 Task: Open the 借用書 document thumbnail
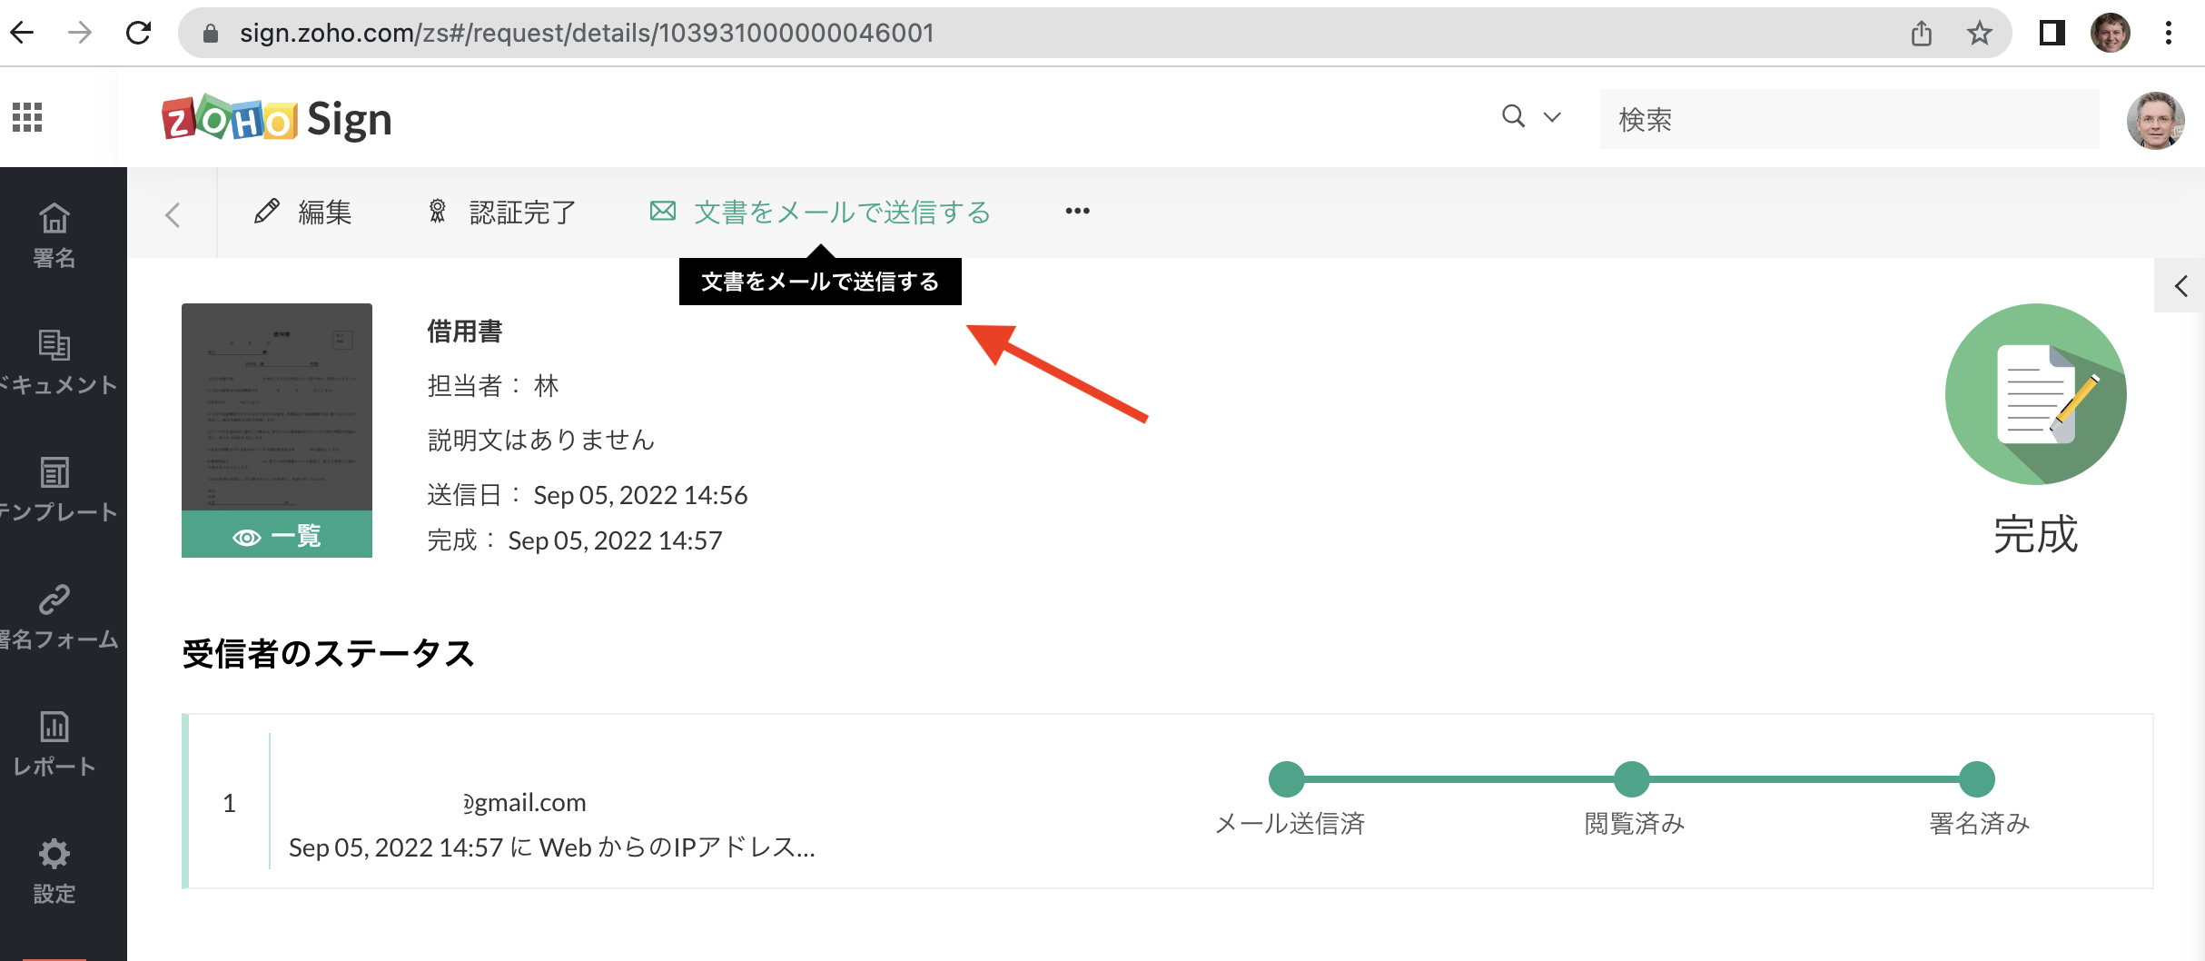(277, 407)
